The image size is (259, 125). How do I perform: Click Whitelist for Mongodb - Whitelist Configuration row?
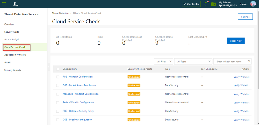(245, 94)
